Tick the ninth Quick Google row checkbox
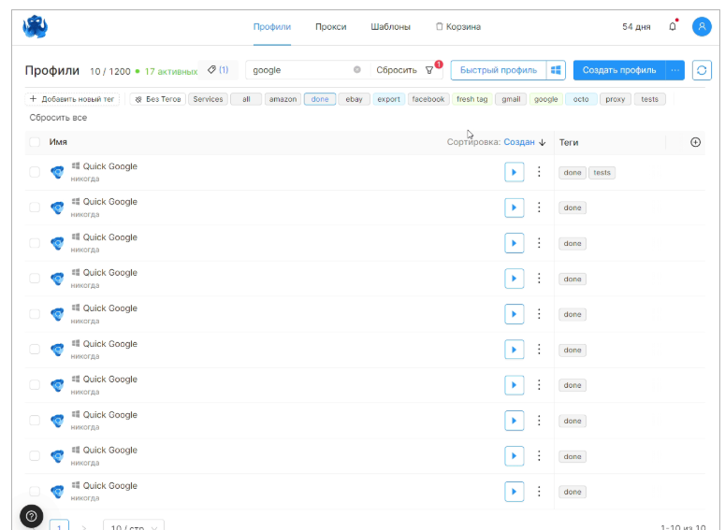 point(35,455)
